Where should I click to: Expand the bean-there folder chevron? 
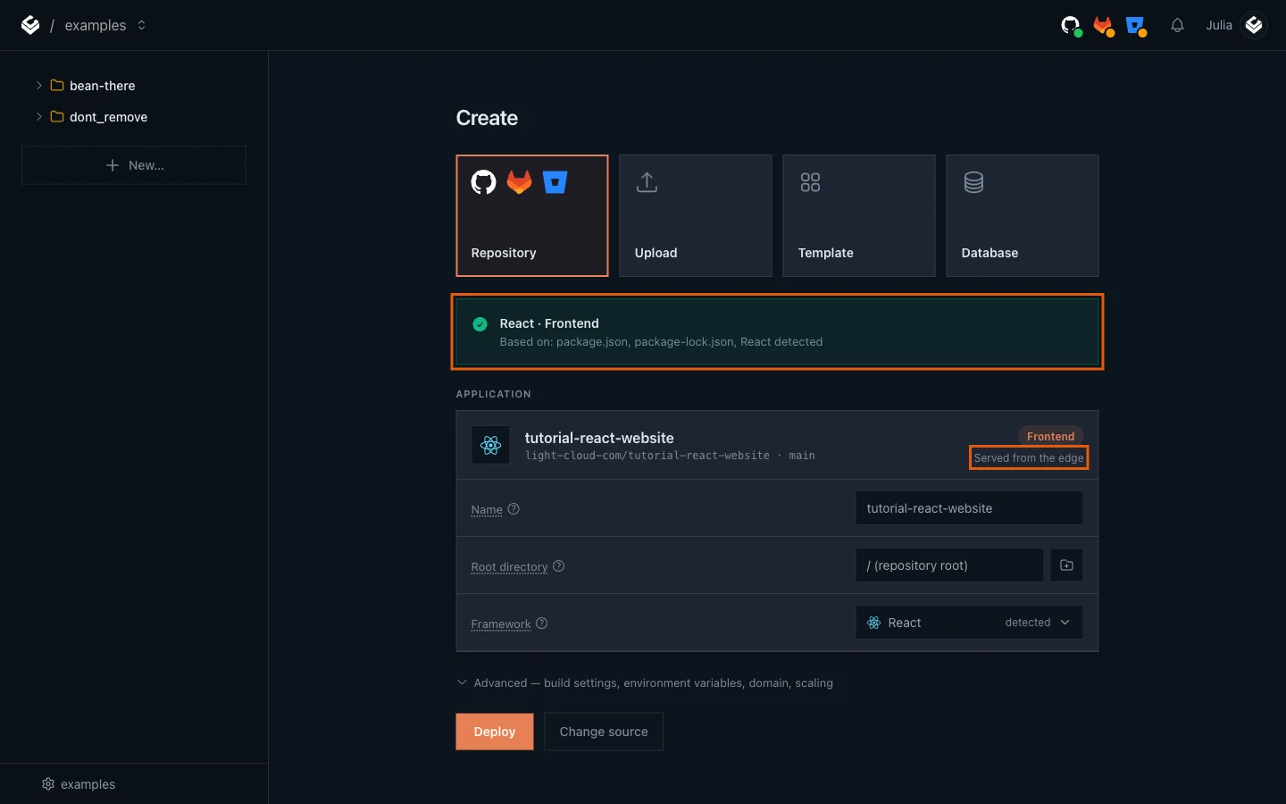click(38, 86)
